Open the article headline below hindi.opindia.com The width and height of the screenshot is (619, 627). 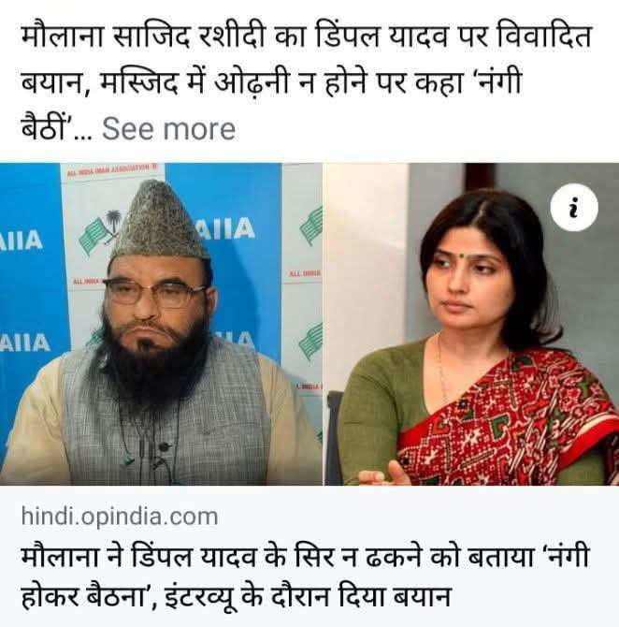point(305,576)
